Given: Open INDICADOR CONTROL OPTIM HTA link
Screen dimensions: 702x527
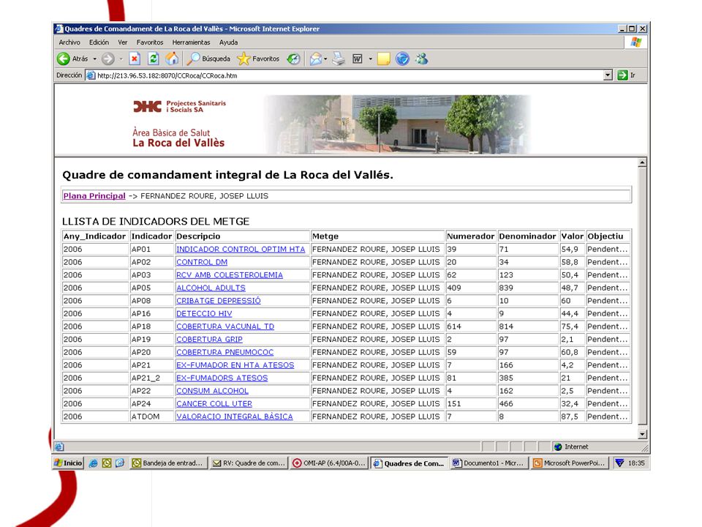Looking at the screenshot, I should coord(241,249).
